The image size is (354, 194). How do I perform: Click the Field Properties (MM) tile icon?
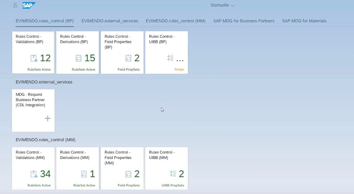128,174
